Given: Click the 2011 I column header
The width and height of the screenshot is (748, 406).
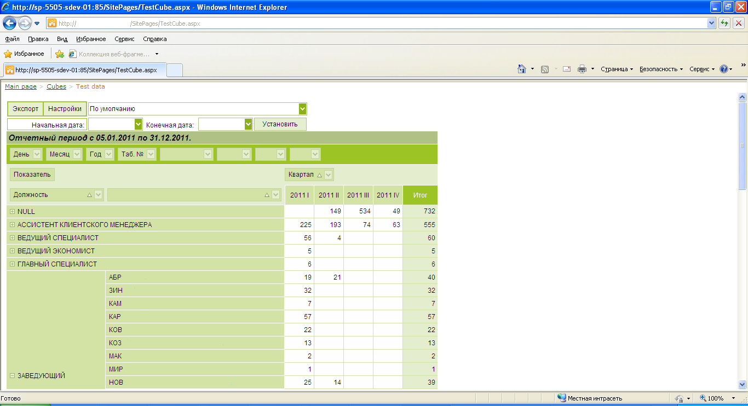Looking at the screenshot, I should (300, 195).
